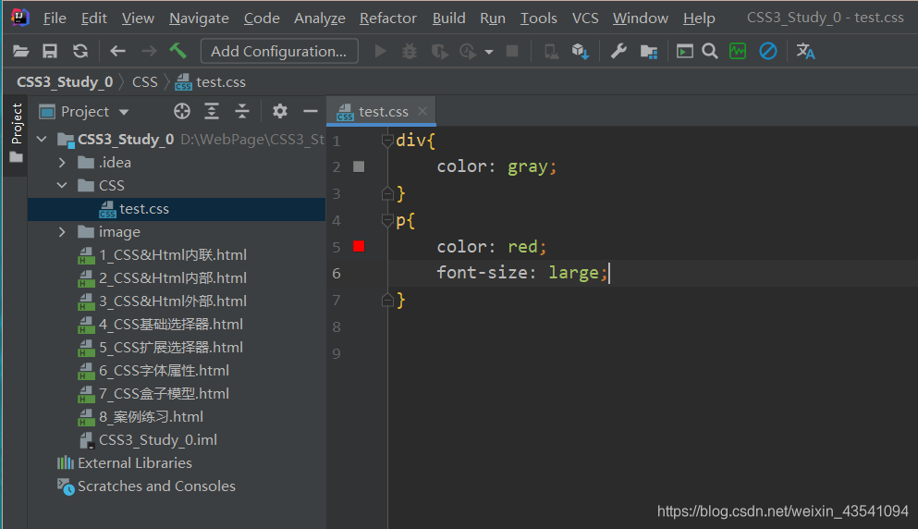This screenshot has height=529, width=918.
Task: Click the Open folder toolbar icon
Action: (21, 52)
